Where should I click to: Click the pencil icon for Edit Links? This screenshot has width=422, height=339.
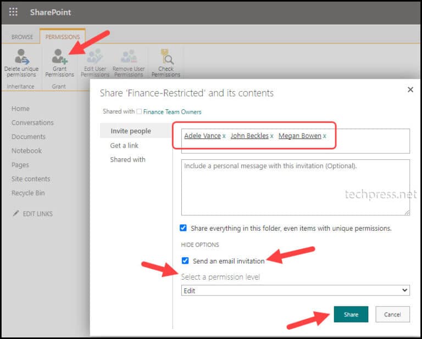(15, 214)
